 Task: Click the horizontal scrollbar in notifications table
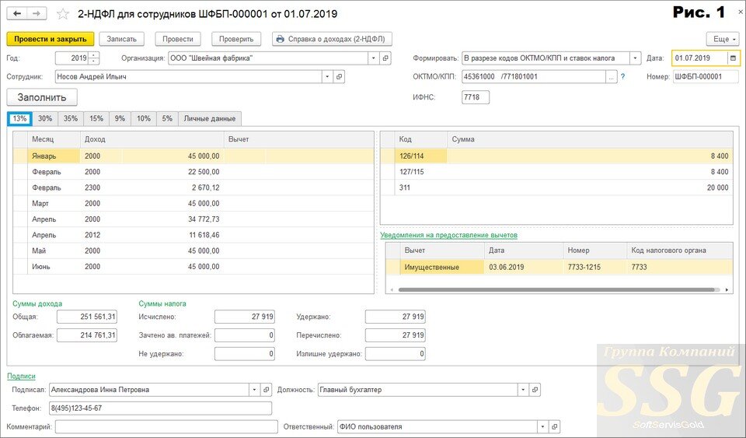556,289
